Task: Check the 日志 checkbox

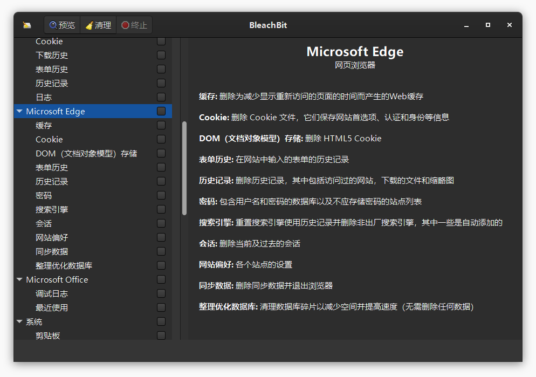Action: point(161,97)
